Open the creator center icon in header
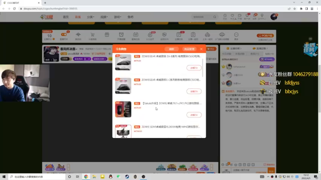Screen dimensions: 321x180 [x=262, y=16]
